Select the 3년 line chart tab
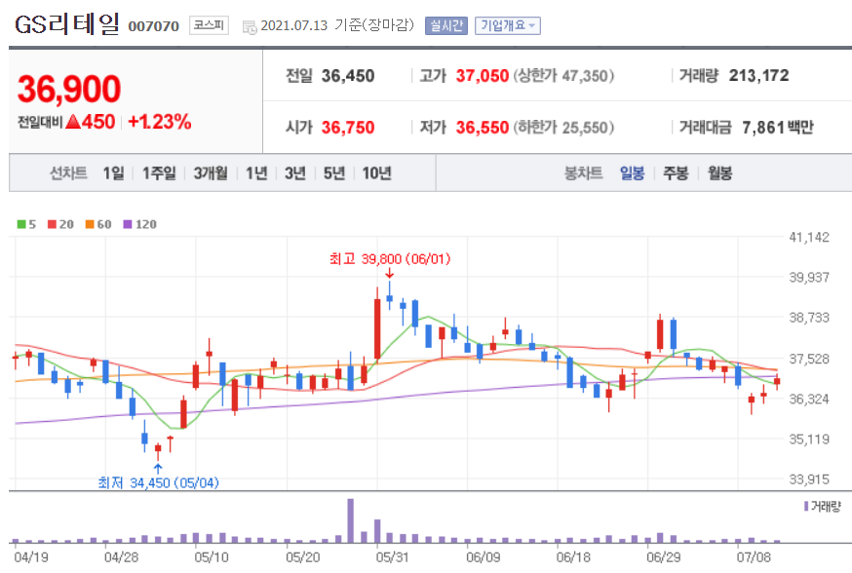Image resolution: width=852 pixels, height=573 pixels. point(295,173)
